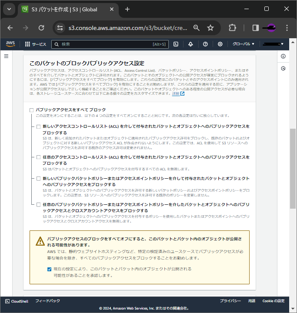297x313 pixels.
Task: Click the address bar URL text
Action: point(128,28)
